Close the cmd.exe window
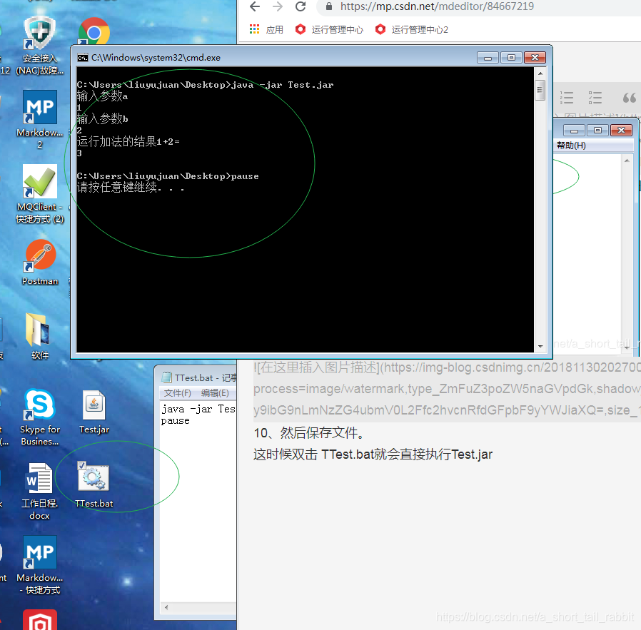This screenshot has height=630, width=641. [x=535, y=58]
